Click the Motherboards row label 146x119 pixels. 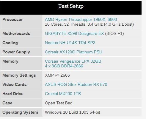coord(16,33)
